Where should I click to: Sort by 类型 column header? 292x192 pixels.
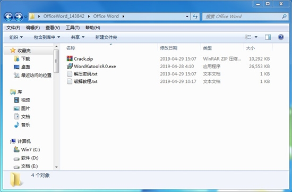coord(207,48)
